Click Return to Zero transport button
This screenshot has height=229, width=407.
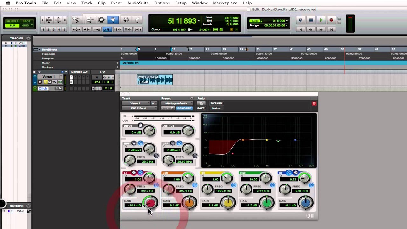pos(300,29)
